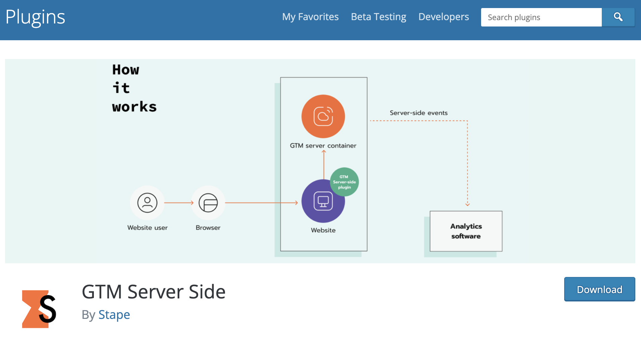641x338 pixels.
Task: Click the Plugins header title
Action: pyautogui.click(x=35, y=17)
